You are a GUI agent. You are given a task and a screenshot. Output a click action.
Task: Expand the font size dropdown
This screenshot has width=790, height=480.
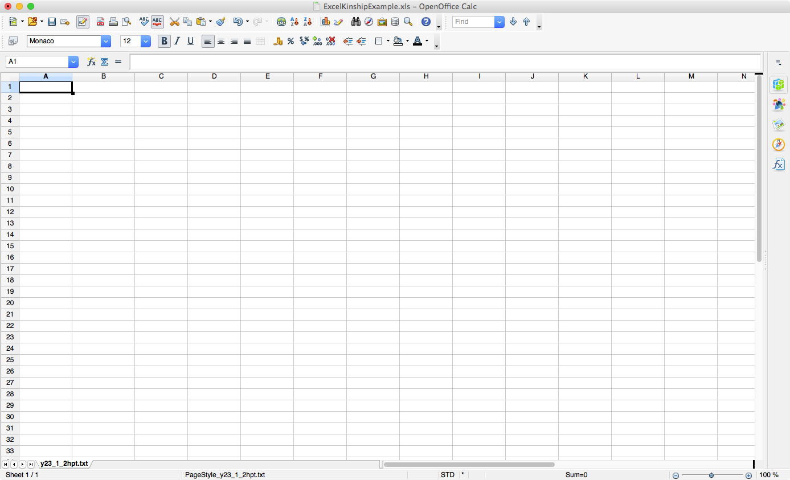[x=146, y=41]
